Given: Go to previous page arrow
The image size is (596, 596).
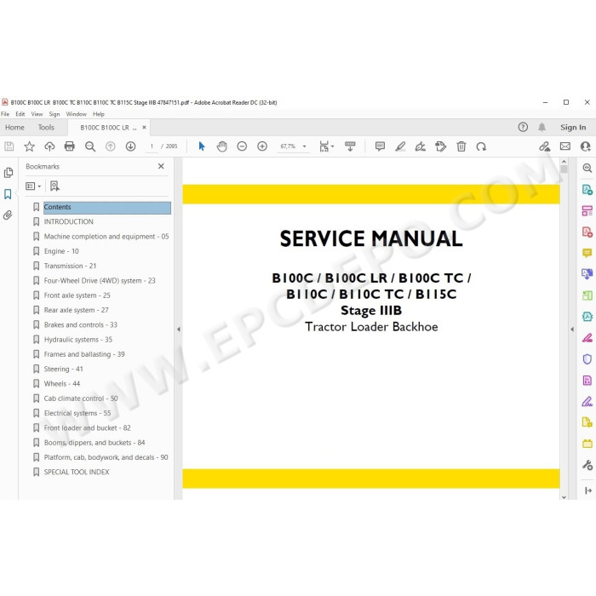Looking at the screenshot, I should point(110,146).
